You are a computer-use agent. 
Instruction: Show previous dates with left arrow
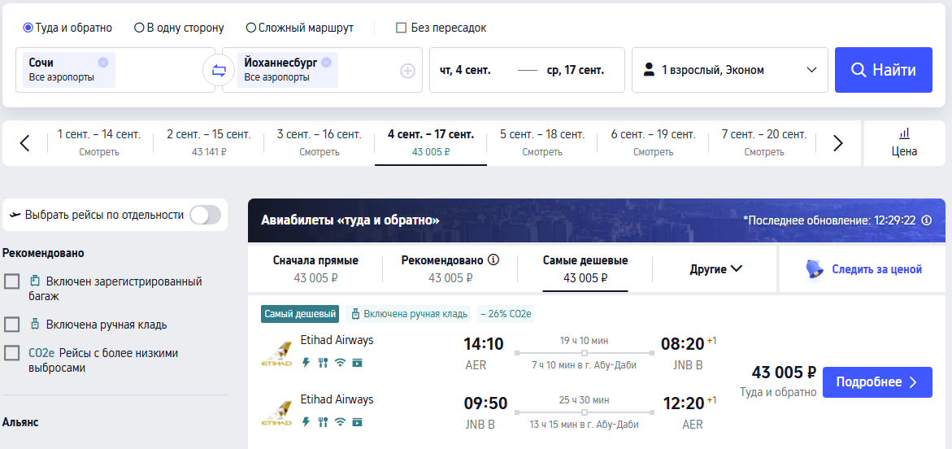click(x=24, y=143)
